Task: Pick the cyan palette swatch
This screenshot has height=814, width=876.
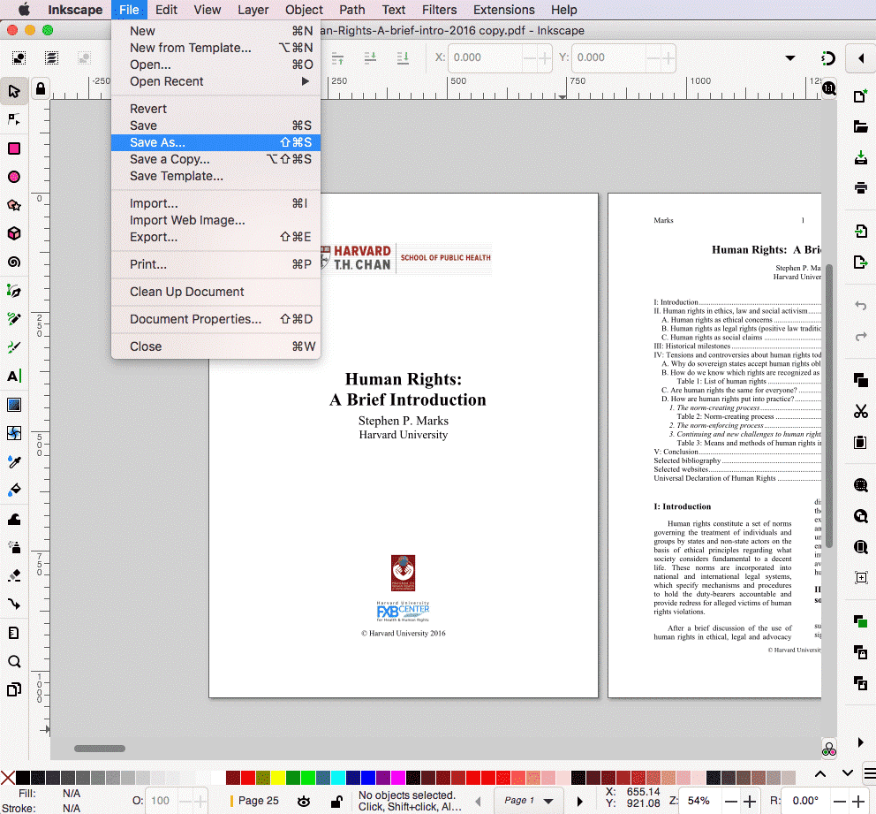Action: click(337, 778)
